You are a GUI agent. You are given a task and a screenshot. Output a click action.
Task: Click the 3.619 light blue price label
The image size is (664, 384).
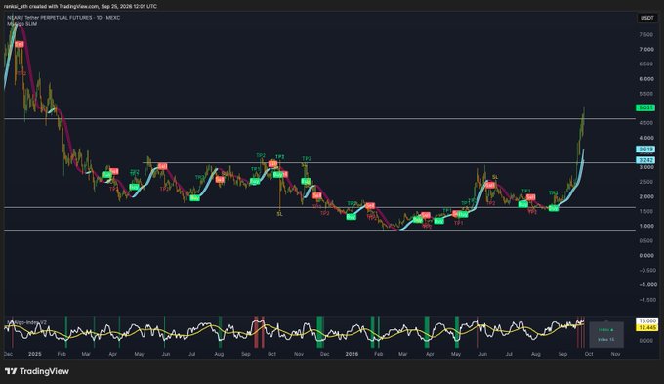pos(645,149)
